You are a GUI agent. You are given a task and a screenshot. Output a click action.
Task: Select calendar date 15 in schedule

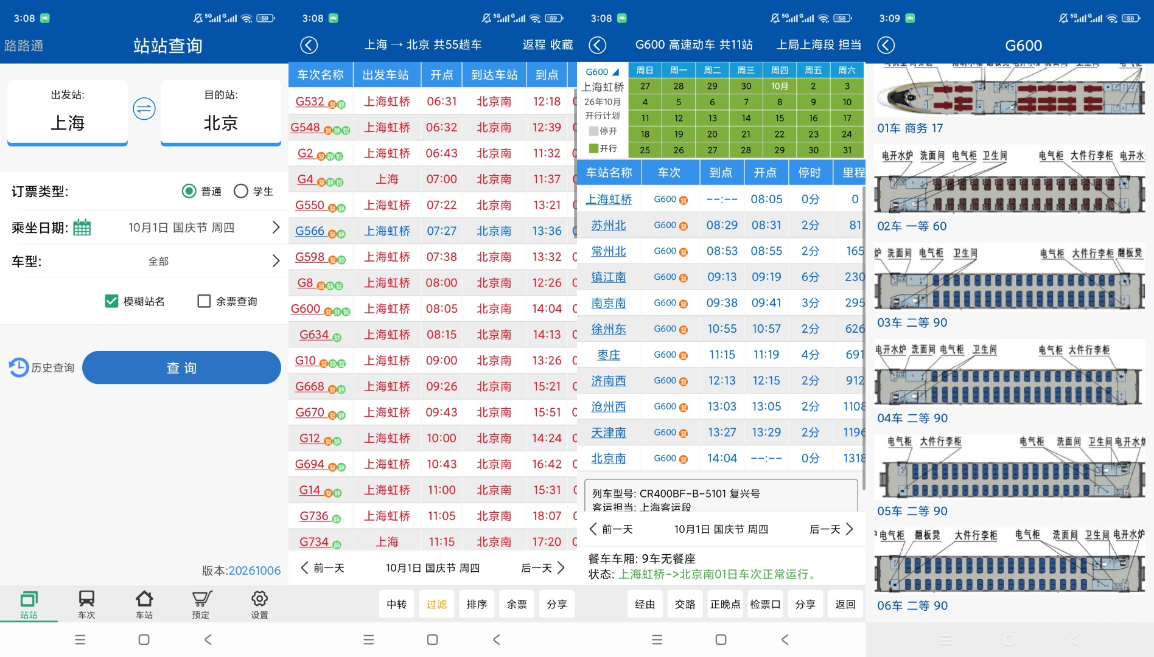point(779,118)
